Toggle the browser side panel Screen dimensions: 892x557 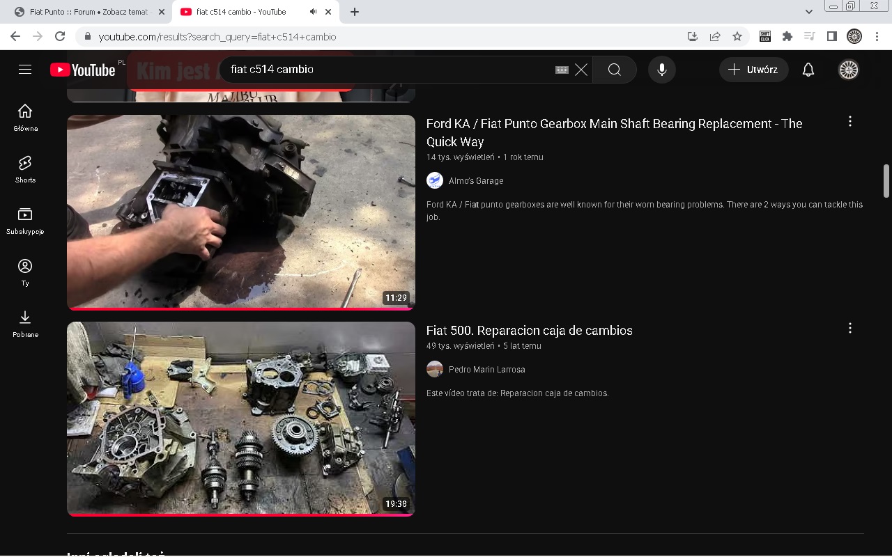(x=831, y=36)
